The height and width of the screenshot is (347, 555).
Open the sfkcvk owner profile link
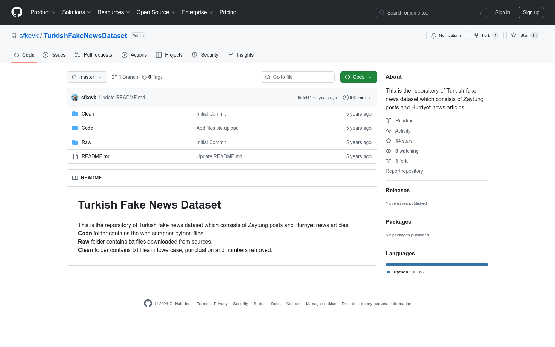click(x=29, y=36)
